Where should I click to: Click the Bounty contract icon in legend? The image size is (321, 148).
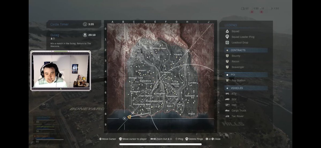(x=227, y=56)
